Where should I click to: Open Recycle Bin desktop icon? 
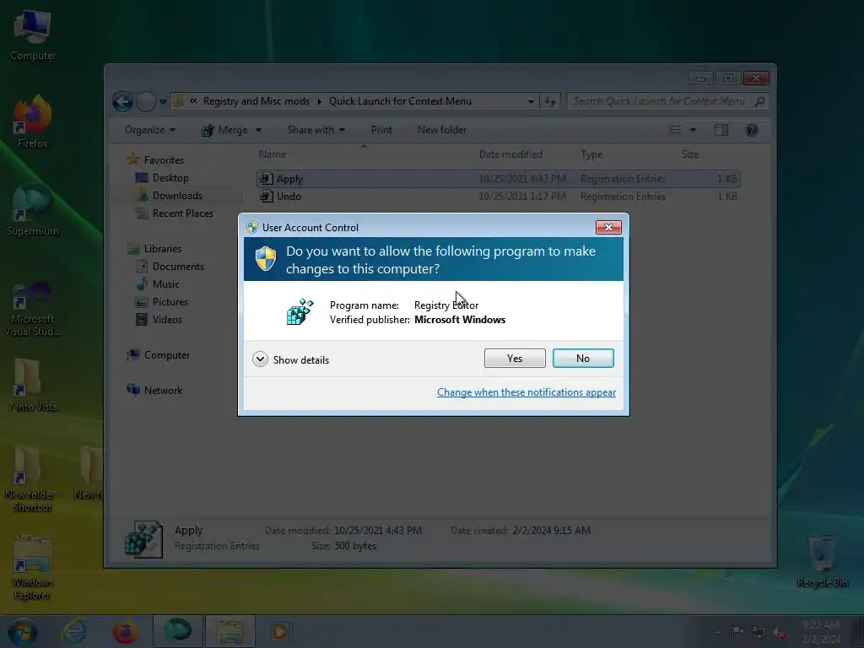click(822, 561)
